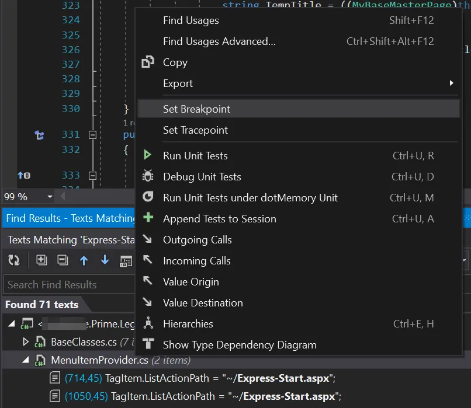This screenshot has height=408, width=471.
Task: Toggle the outlining box at line 333
Action: pyautogui.click(x=92, y=175)
